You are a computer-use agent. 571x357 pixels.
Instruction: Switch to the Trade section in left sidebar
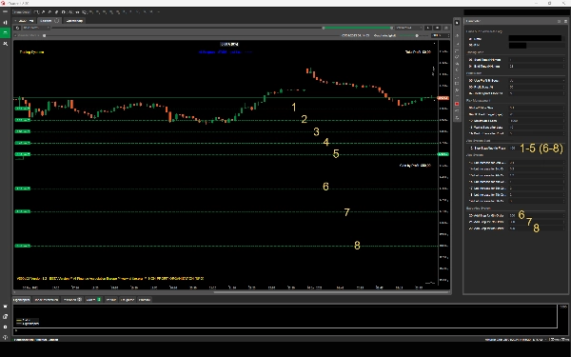5,23
